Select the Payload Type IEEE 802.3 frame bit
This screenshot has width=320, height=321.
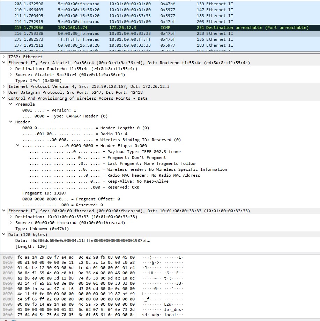105,152
